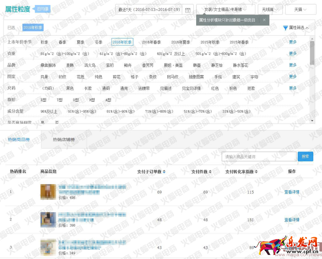Screen dimensions: 322x259
Task: Open 查看详情 for rank 2 product
Action: click(x=292, y=220)
